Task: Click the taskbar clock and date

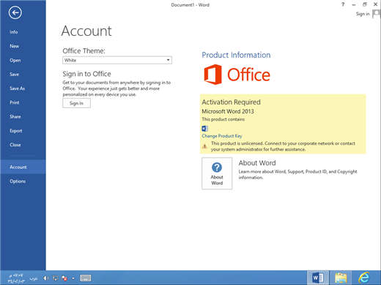Action: pos(16,278)
